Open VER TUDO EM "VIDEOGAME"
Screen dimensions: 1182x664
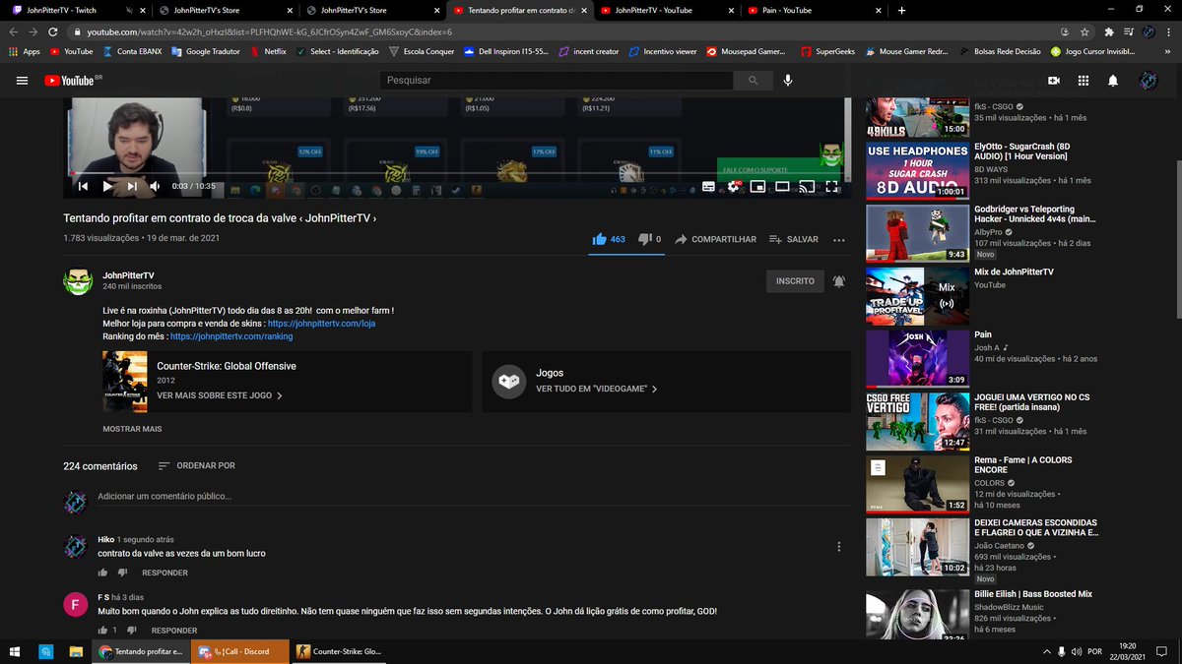[597, 389]
